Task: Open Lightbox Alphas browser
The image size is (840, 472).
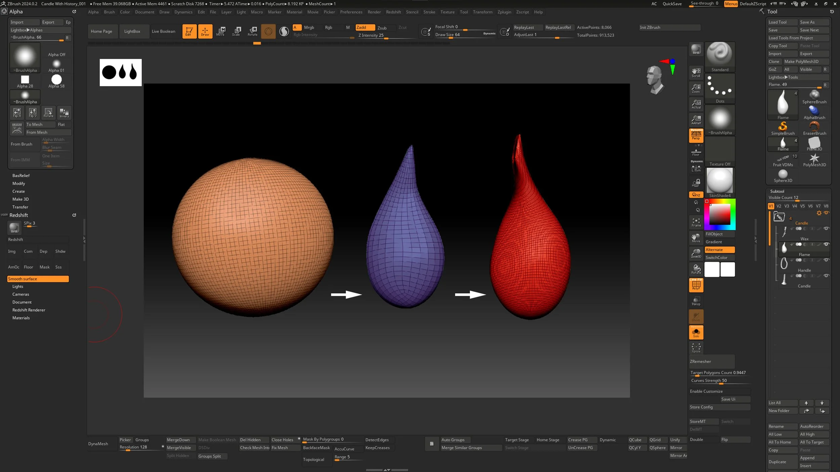Action: point(27,30)
